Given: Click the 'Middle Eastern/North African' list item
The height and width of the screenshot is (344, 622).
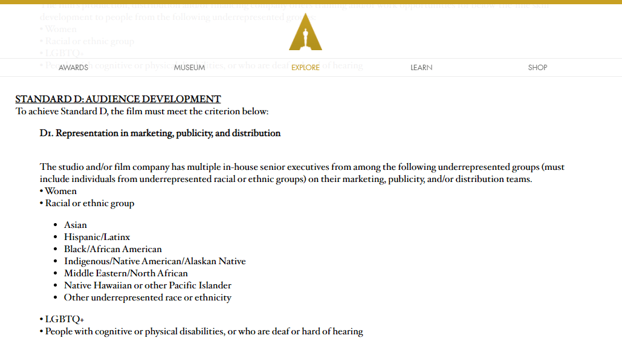Looking at the screenshot, I should click(x=126, y=273).
